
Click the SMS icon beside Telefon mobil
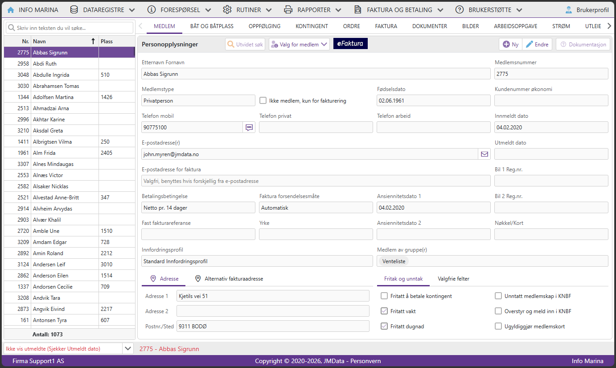pos(249,127)
